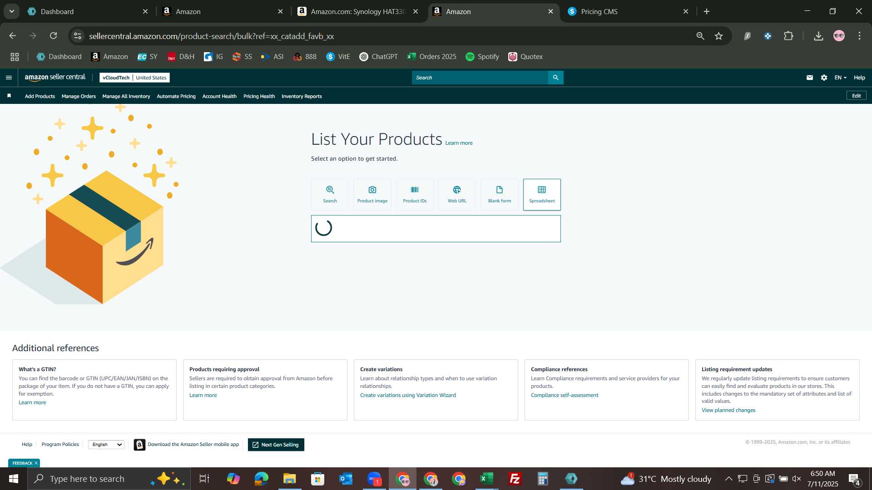The image size is (872, 490).
Task: Open the Add Products menu item
Action: 40,96
